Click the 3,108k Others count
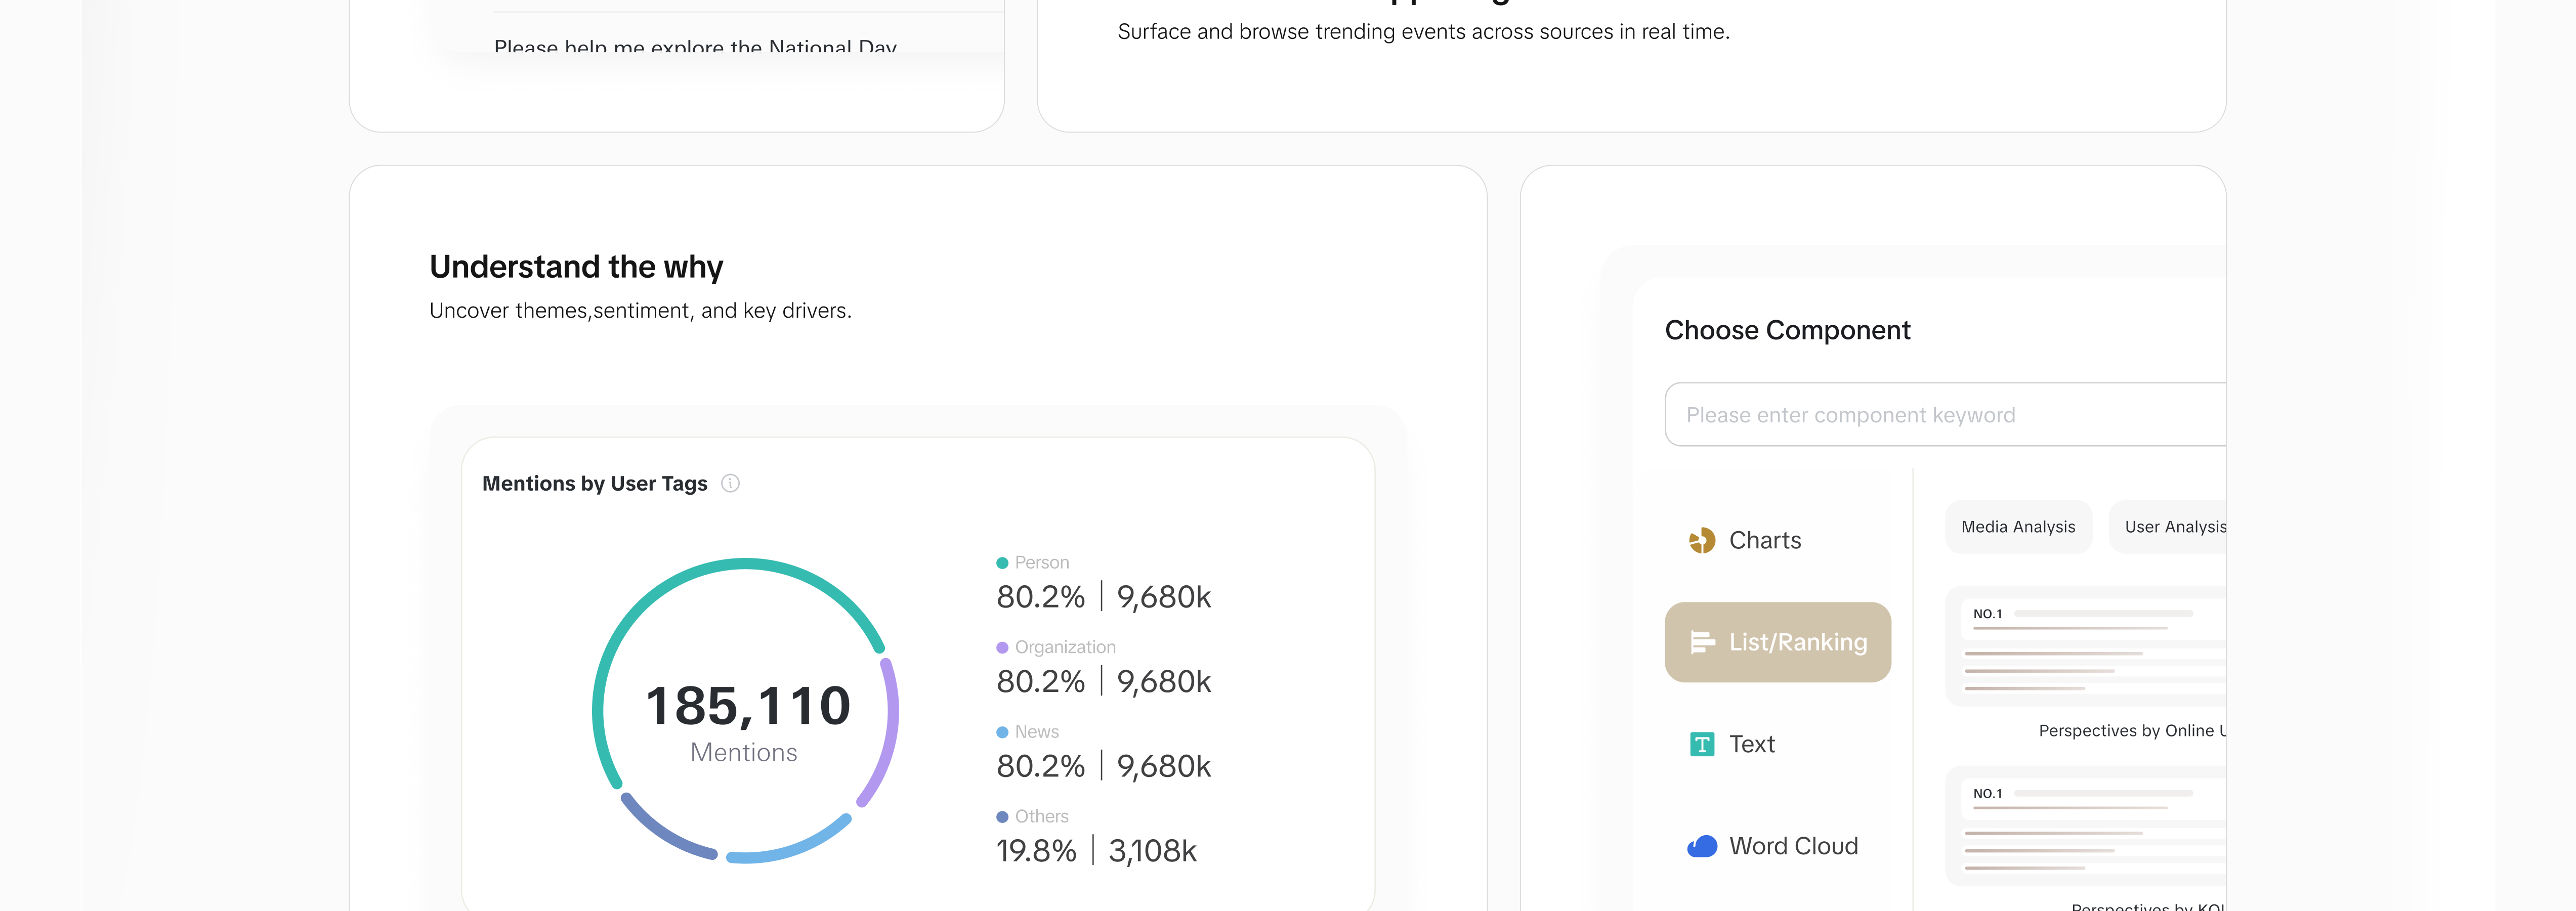Viewport: 2576px width, 911px height. [1152, 851]
